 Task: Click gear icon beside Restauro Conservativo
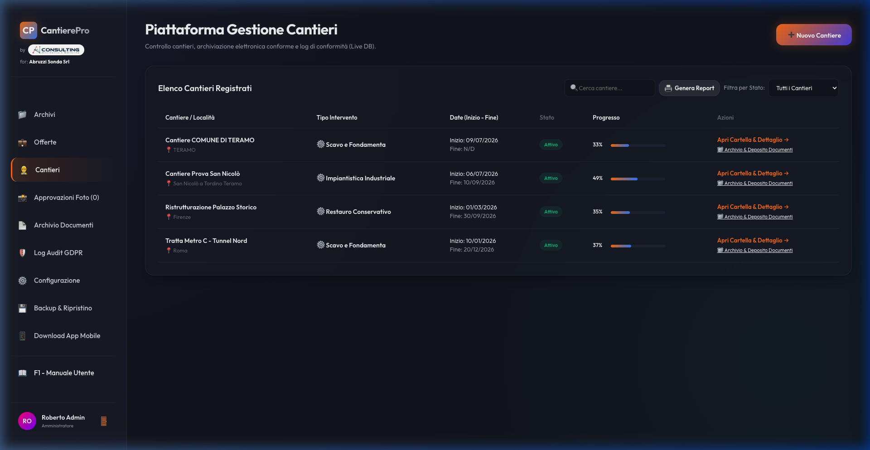[x=321, y=211]
